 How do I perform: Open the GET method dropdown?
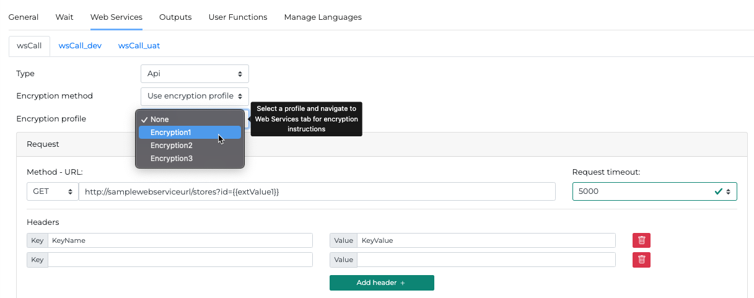(x=52, y=192)
